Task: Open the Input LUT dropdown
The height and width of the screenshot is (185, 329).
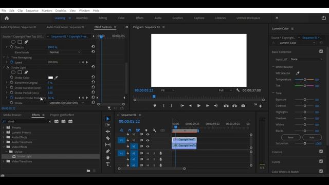Action: coord(306,60)
